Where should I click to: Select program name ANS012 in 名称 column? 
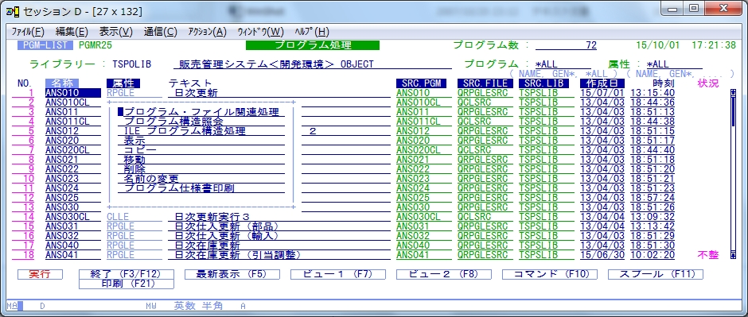[x=72, y=131]
